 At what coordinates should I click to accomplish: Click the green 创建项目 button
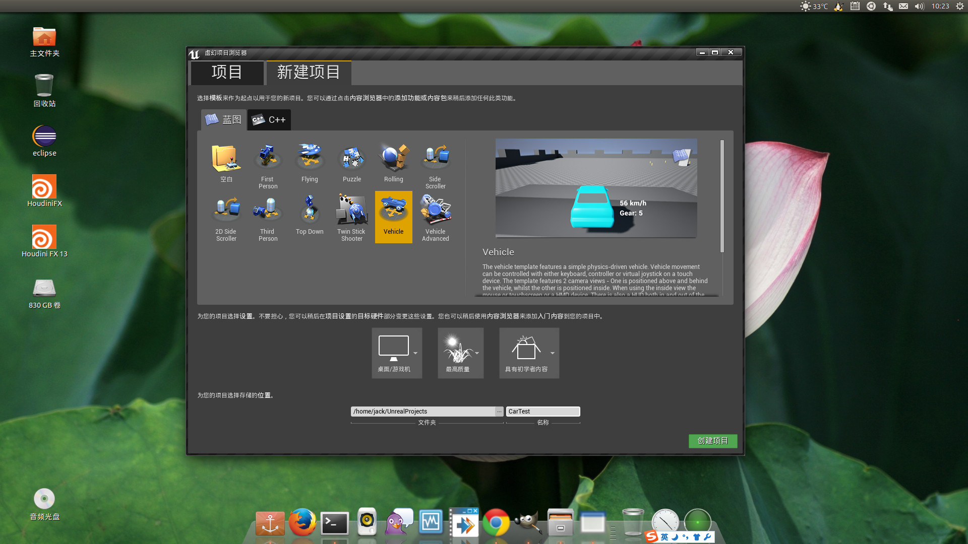[x=712, y=441]
